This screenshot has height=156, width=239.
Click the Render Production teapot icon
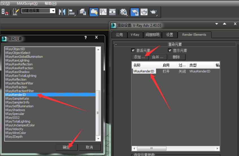[153, 12]
